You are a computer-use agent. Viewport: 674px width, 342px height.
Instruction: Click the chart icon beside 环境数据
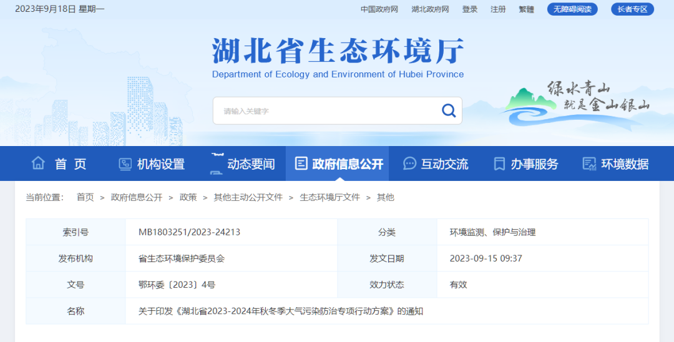click(589, 164)
